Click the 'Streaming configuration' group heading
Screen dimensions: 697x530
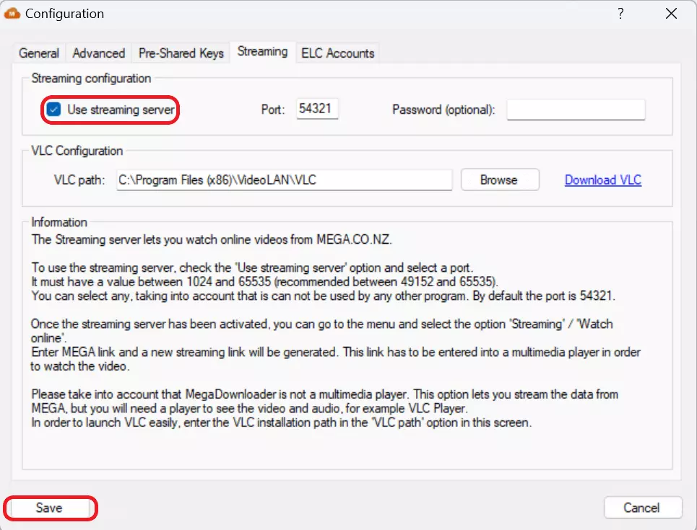(x=91, y=79)
